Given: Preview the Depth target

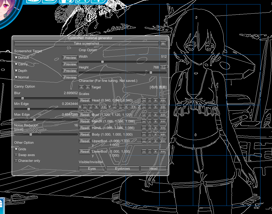Looking at the screenshot, I should click(70, 71).
